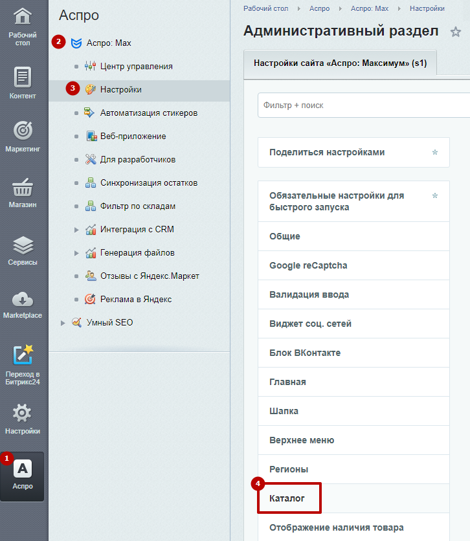The height and width of the screenshot is (541, 470).
Task: Click the Аспро: Max breadcrumb link
Action: pos(370,8)
